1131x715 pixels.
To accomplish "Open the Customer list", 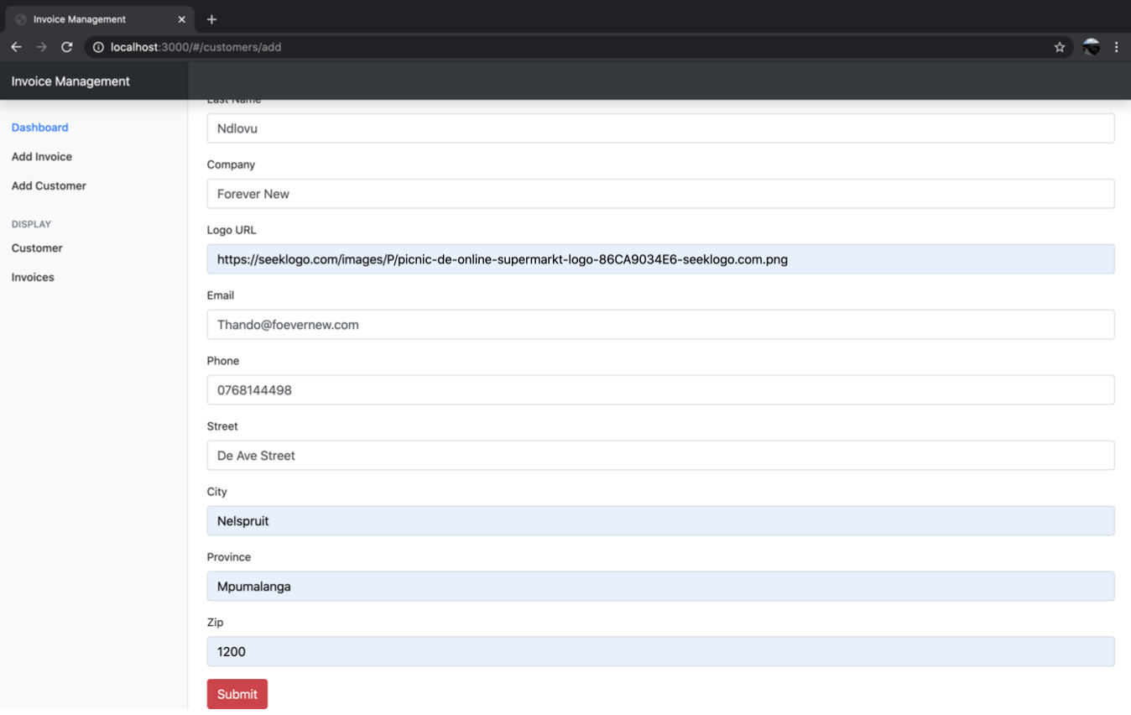I will (x=36, y=248).
